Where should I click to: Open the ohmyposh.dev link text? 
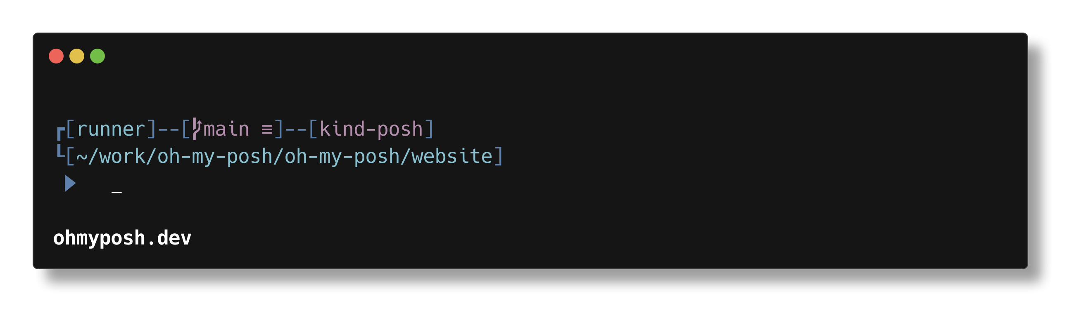122,238
